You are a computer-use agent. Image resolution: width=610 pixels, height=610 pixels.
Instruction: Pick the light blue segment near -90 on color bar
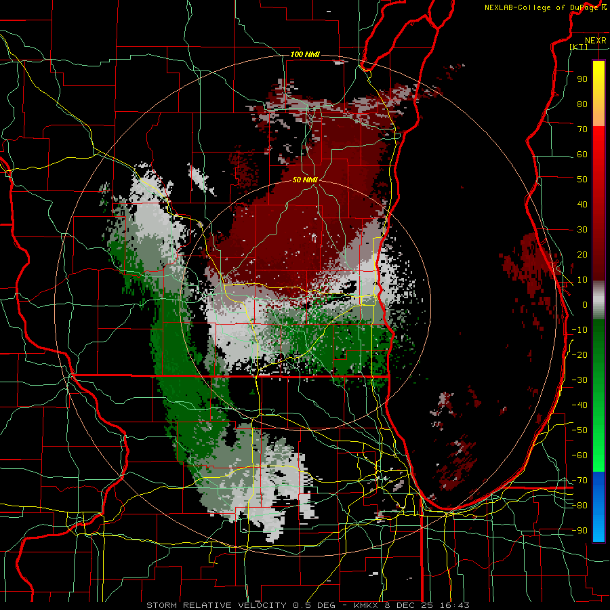click(598, 529)
